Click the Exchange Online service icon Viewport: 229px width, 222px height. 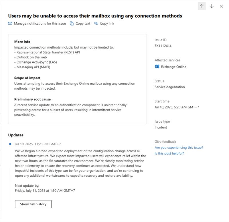157,67
